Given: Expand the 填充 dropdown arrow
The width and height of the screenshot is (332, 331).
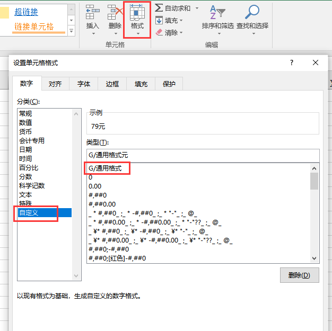Looking at the screenshot, I should [181, 21].
